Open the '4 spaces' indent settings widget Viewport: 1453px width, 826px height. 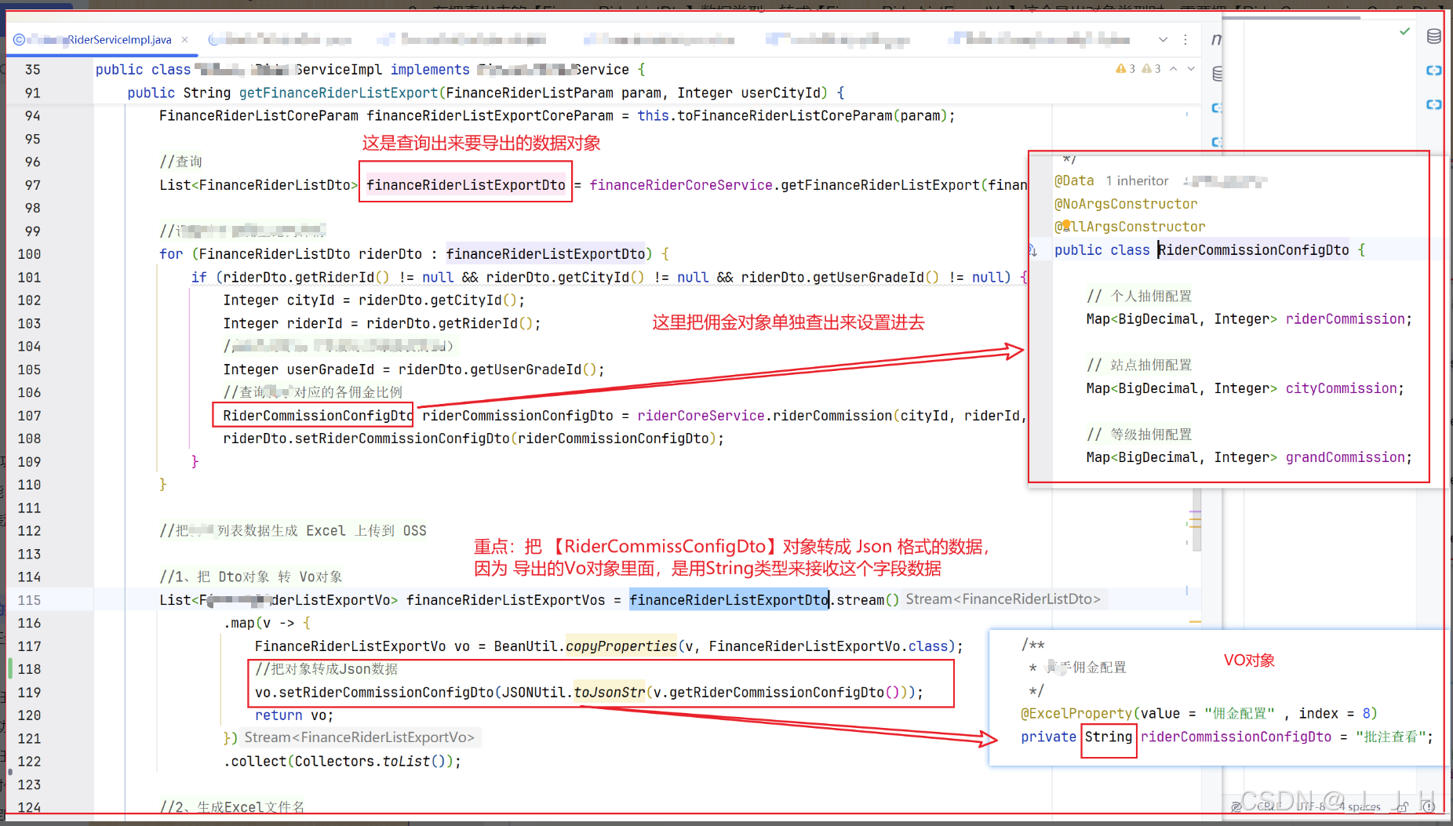tap(1360, 806)
